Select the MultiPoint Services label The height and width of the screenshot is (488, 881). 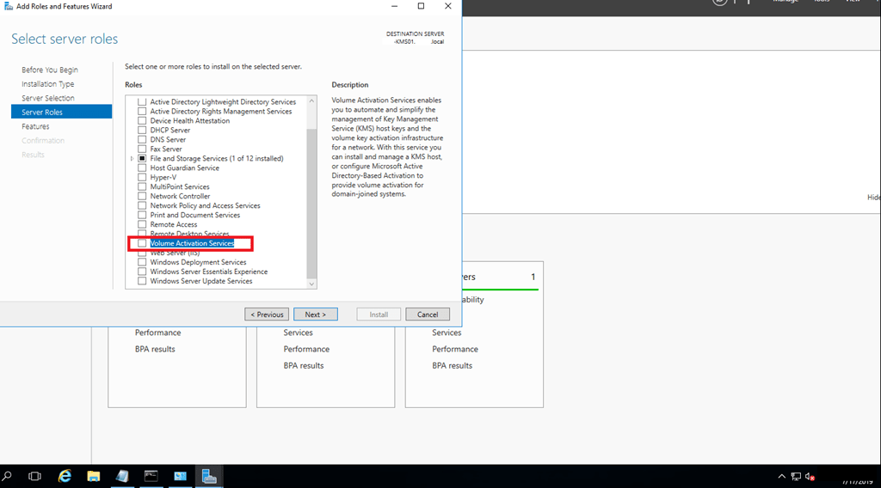point(180,186)
